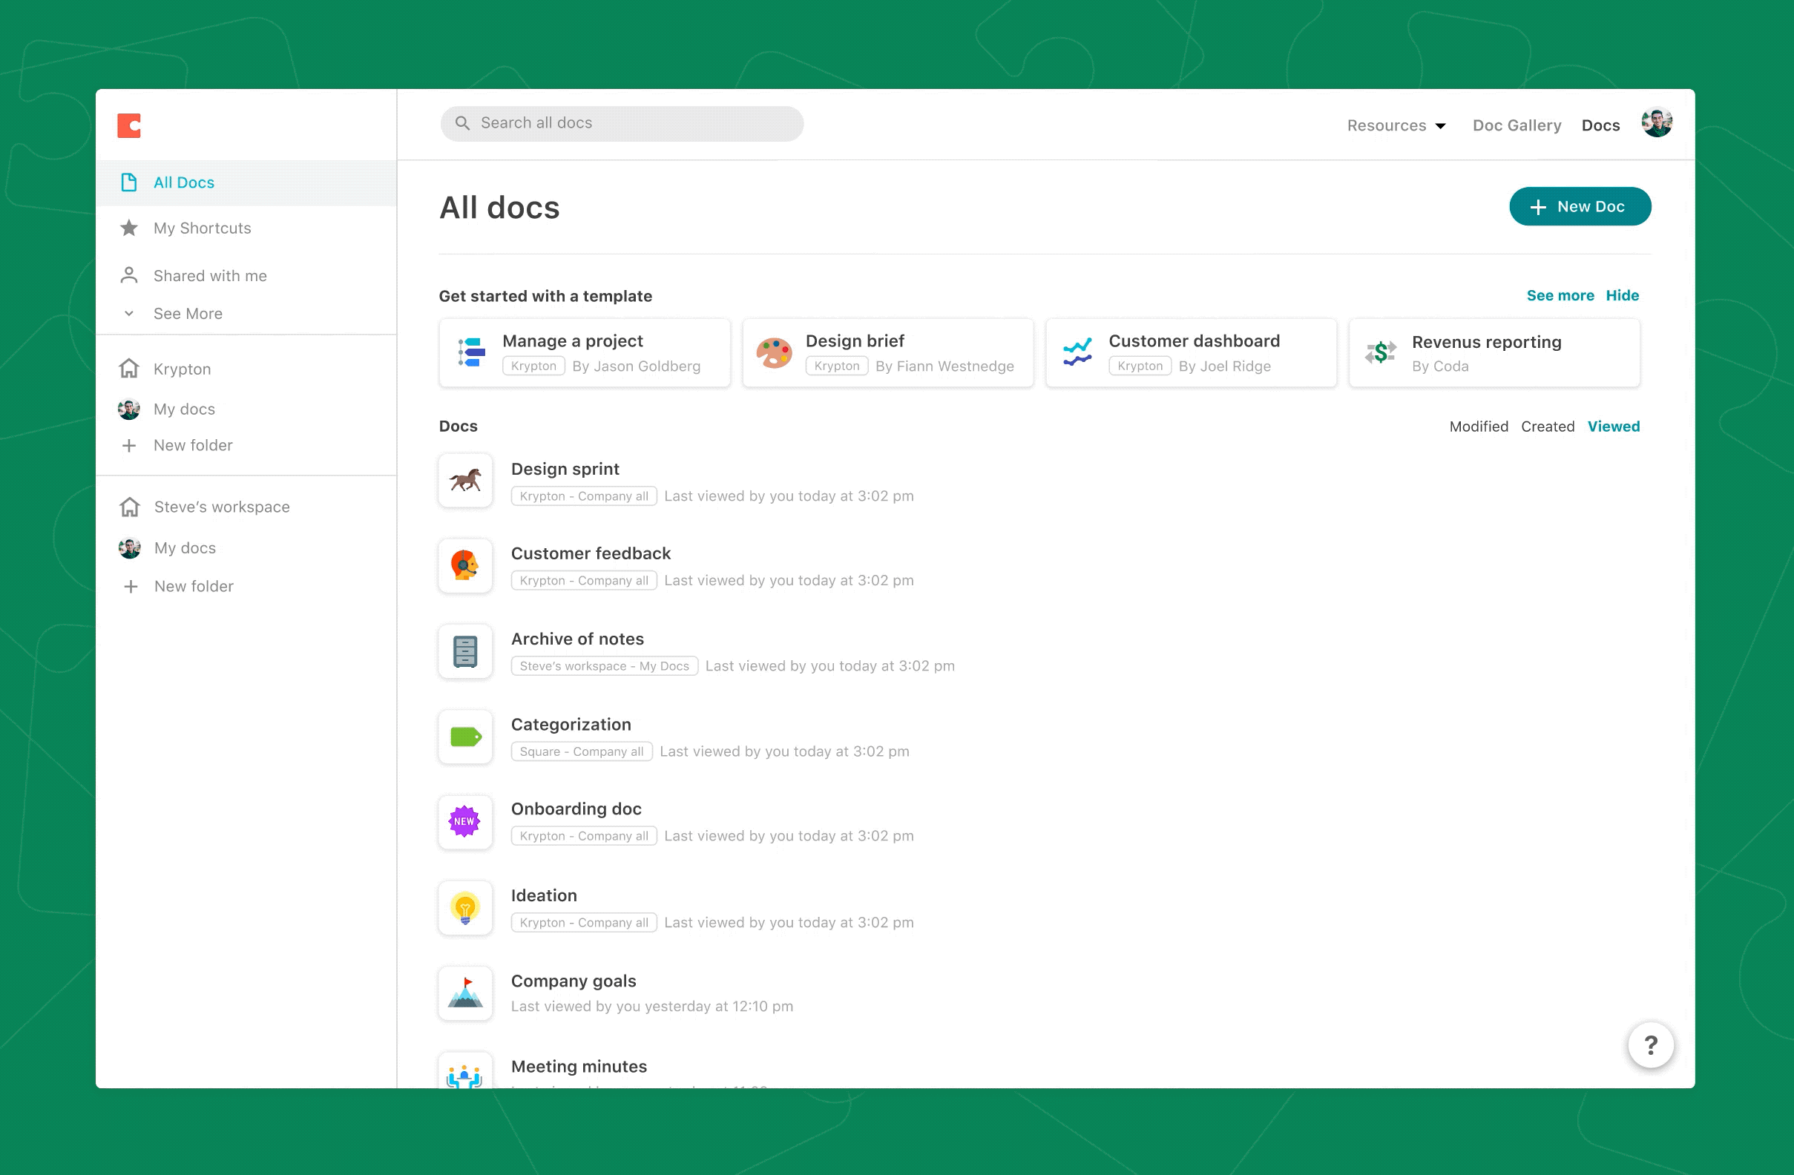Open the help question mark button
The height and width of the screenshot is (1175, 1794).
tap(1650, 1044)
